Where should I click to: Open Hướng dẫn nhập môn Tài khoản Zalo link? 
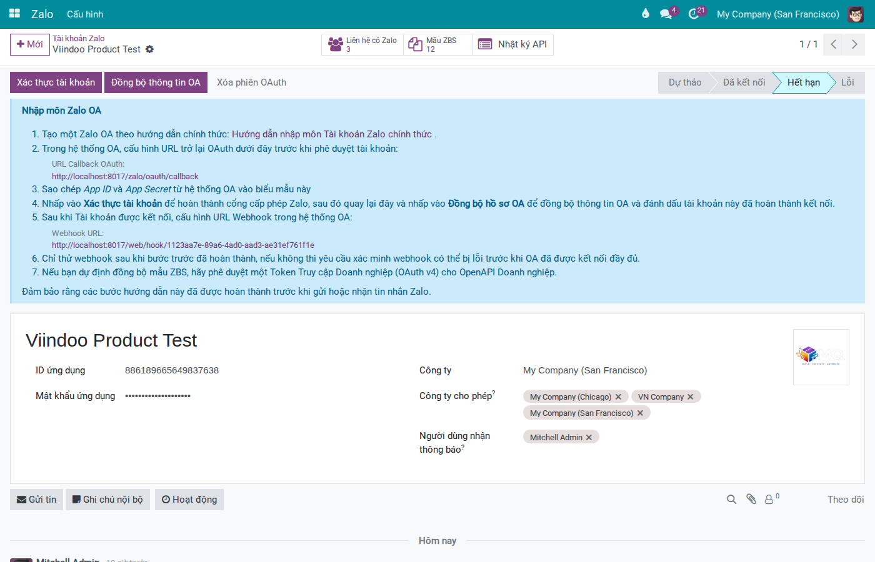point(332,134)
